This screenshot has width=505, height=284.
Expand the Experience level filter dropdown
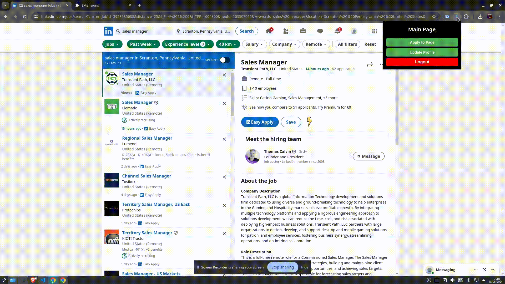(188, 44)
